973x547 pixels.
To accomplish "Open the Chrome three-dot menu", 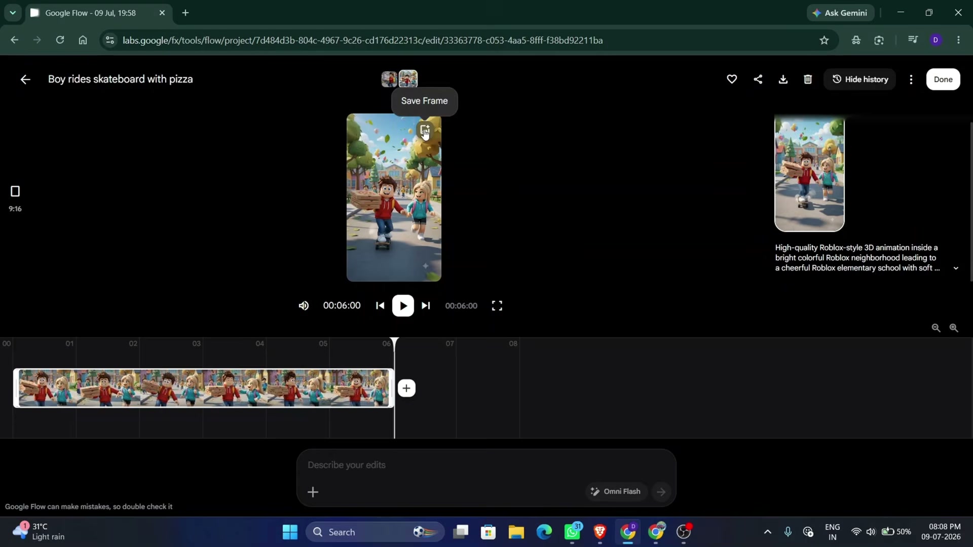I will 959,40.
